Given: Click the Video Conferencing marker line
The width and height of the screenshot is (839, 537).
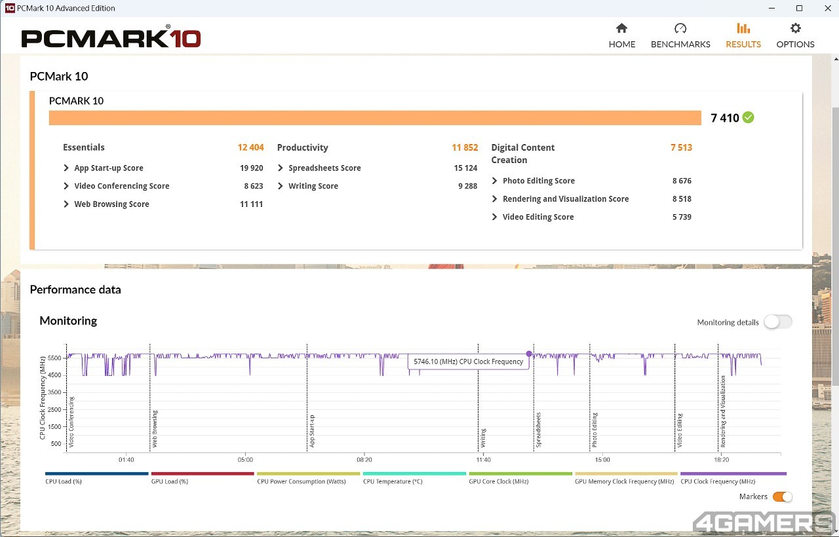Looking at the screenshot, I should tap(66, 398).
